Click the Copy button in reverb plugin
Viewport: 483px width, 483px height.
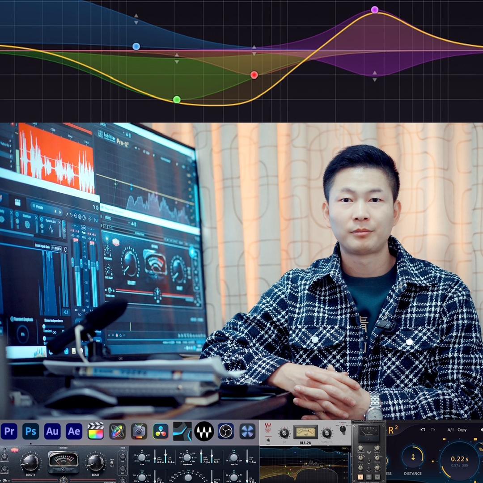(462, 430)
